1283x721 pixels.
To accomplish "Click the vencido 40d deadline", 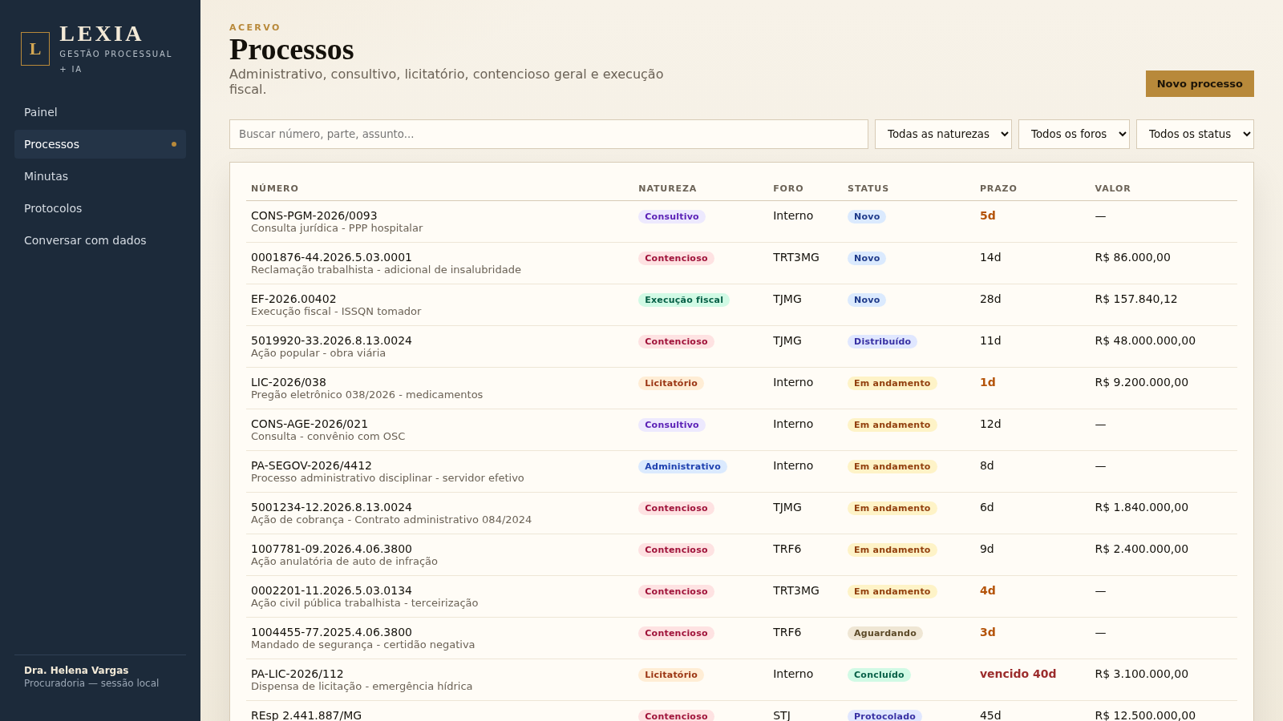I will click(x=1018, y=674).
